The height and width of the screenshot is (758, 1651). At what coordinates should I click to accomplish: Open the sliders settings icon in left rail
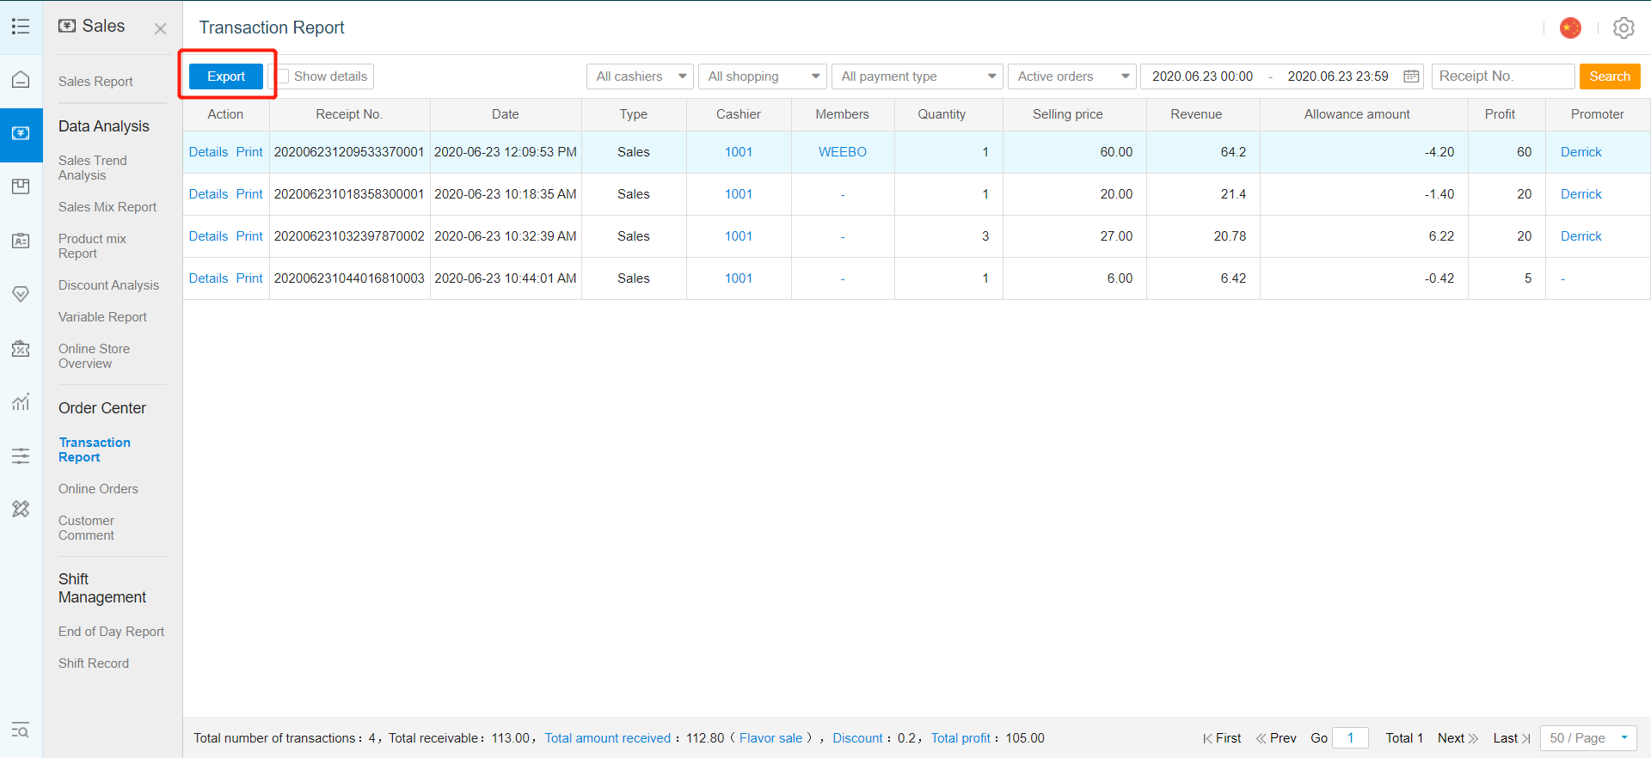coord(21,455)
